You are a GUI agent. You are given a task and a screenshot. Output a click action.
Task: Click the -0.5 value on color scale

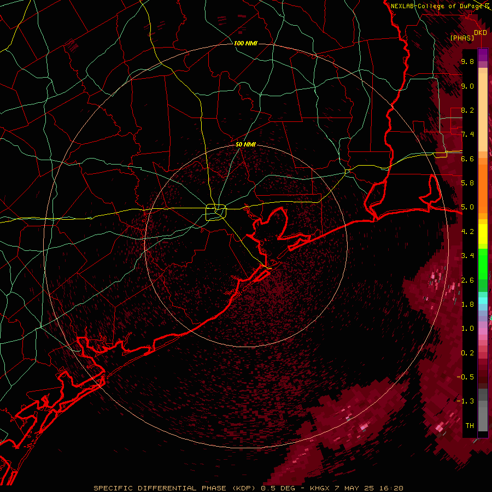pos(465,377)
